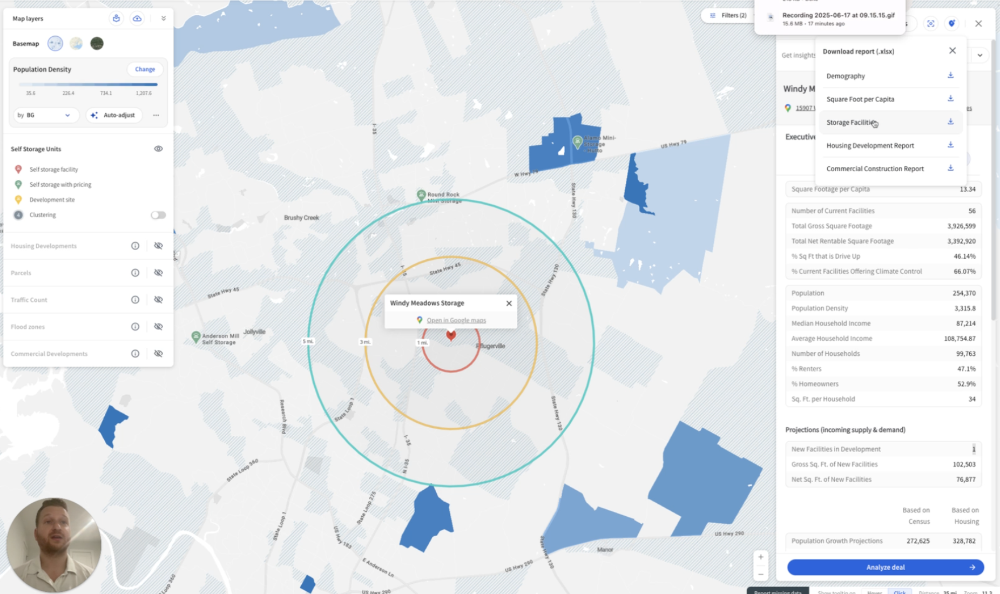This screenshot has width=1000, height=594.
Task: Click download icon for Commercial Construction Report
Action: tap(950, 168)
